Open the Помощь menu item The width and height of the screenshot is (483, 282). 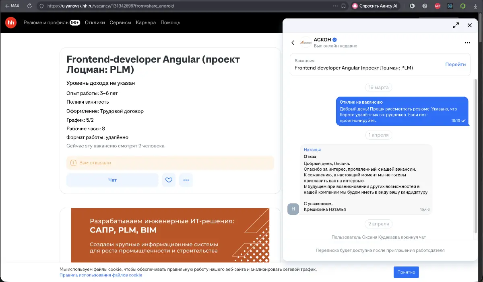pyautogui.click(x=170, y=22)
